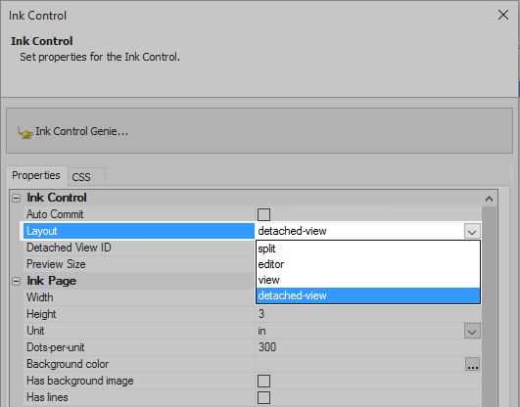Click the Dots-per-unit value 300

tap(267, 347)
